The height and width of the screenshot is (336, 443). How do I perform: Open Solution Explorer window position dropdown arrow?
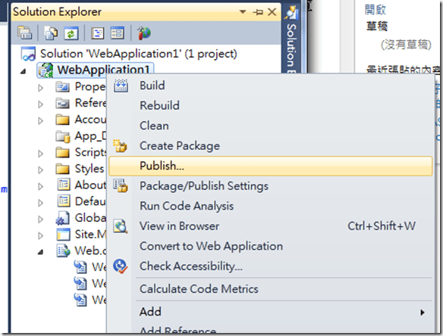(243, 12)
